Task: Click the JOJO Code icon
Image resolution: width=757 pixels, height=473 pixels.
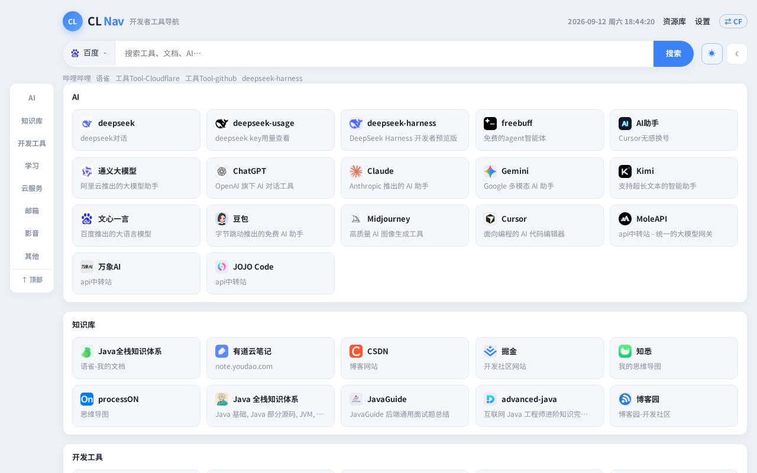Action: pos(222,267)
